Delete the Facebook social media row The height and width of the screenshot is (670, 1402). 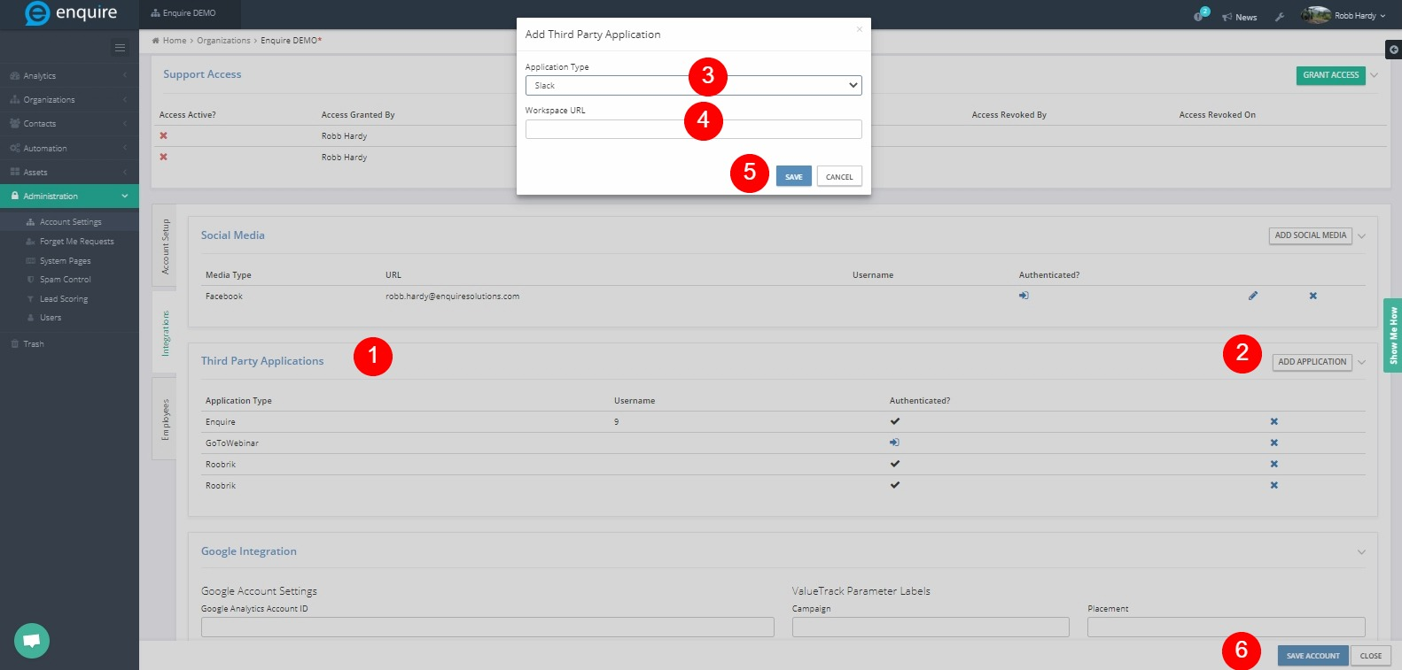point(1313,296)
